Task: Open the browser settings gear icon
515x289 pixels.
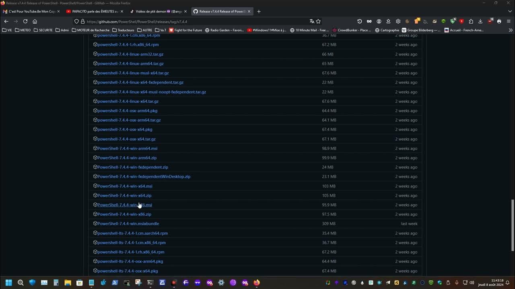Action: (398, 21)
